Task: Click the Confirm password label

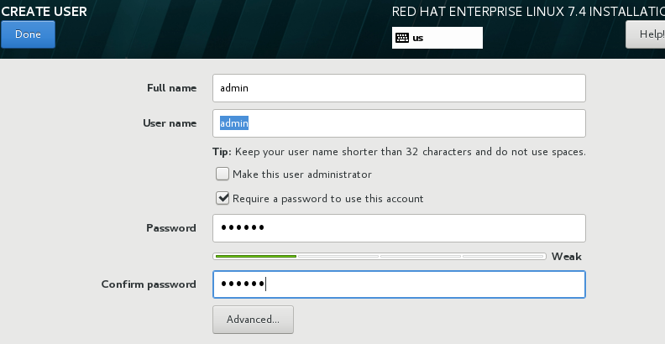Action: [x=149, y=284]
